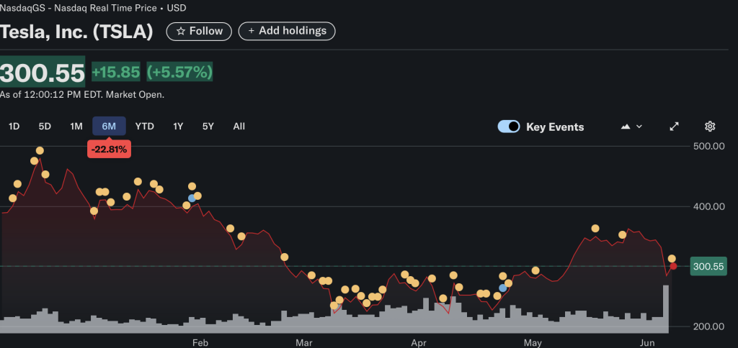Click the -22.81% performance badge
Image resolution: width=738 pixels, height=348 pixels.
[x=109, y=150]
